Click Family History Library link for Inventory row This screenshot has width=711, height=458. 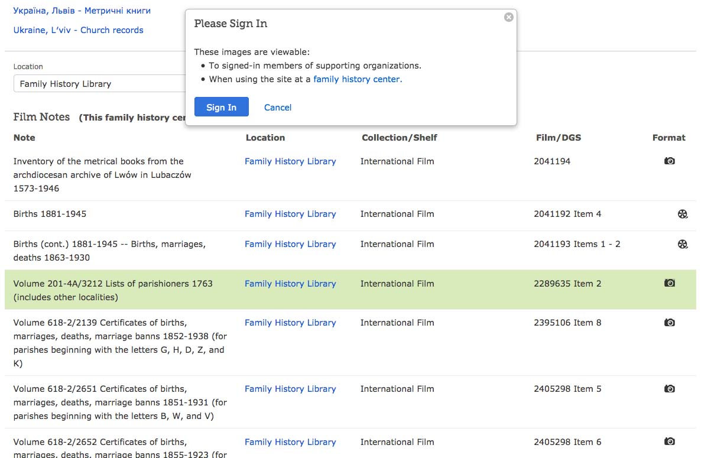pos(290,161)
